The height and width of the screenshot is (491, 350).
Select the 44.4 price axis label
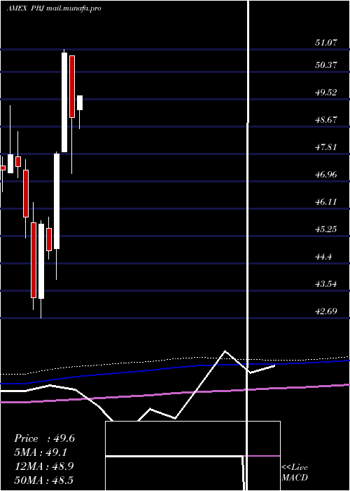(323, 257)
